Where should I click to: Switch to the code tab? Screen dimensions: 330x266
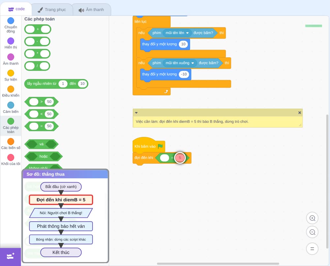click(16, 9)
